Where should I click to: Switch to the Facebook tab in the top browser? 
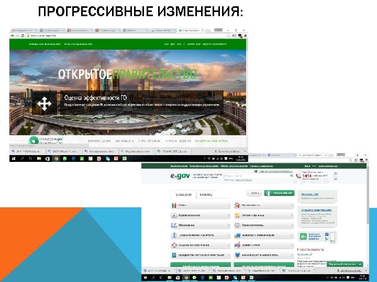(x=136, y=30)
